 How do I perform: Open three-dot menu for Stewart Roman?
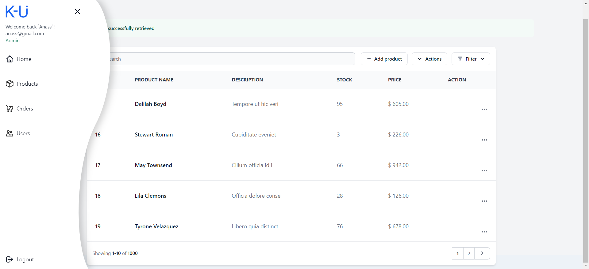(x=484, y=140)
